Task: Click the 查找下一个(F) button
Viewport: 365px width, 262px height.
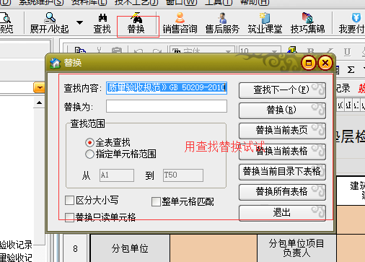Action: coord(282,90)
